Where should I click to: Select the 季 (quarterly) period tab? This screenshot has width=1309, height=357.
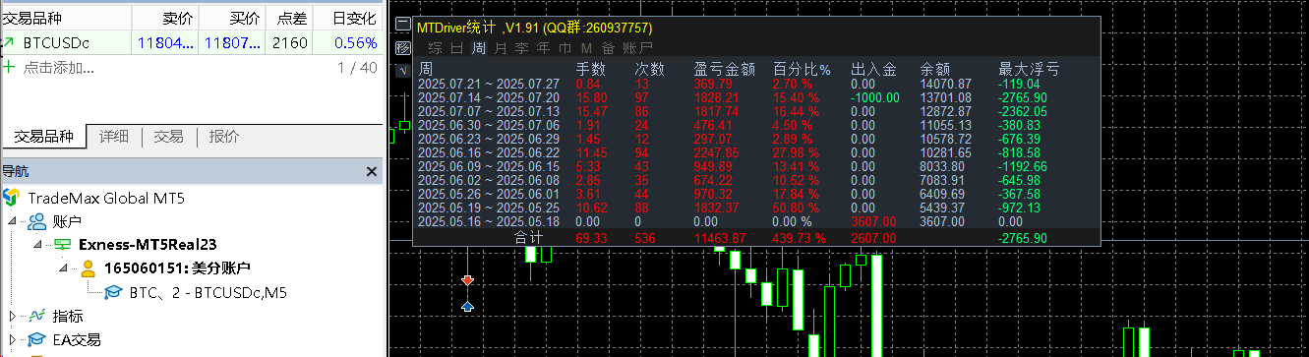(522, 47)
